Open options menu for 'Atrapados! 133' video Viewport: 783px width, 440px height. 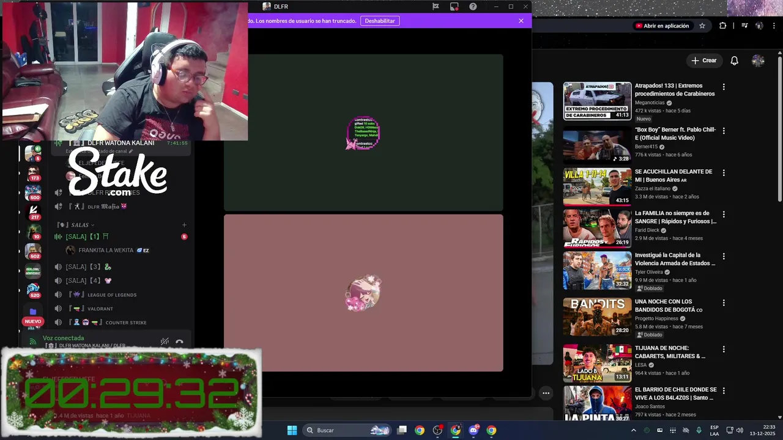coord(724,87)
